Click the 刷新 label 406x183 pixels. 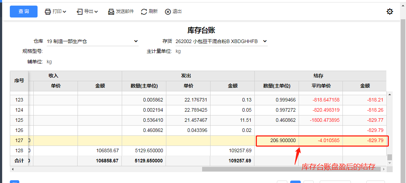coord(153,11)
